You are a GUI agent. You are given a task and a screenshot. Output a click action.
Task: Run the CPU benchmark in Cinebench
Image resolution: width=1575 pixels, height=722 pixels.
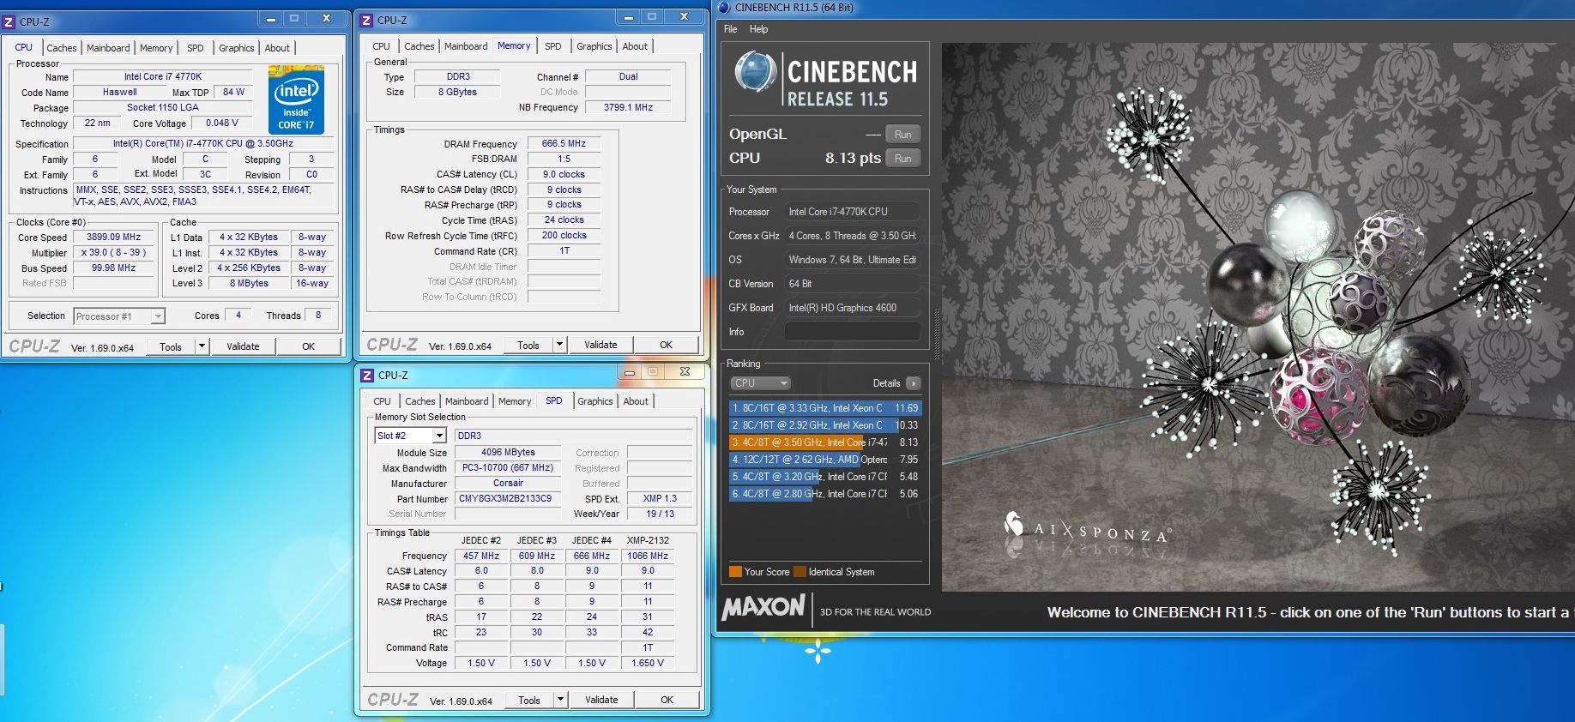pyautogui.click(x=902, y=159)
